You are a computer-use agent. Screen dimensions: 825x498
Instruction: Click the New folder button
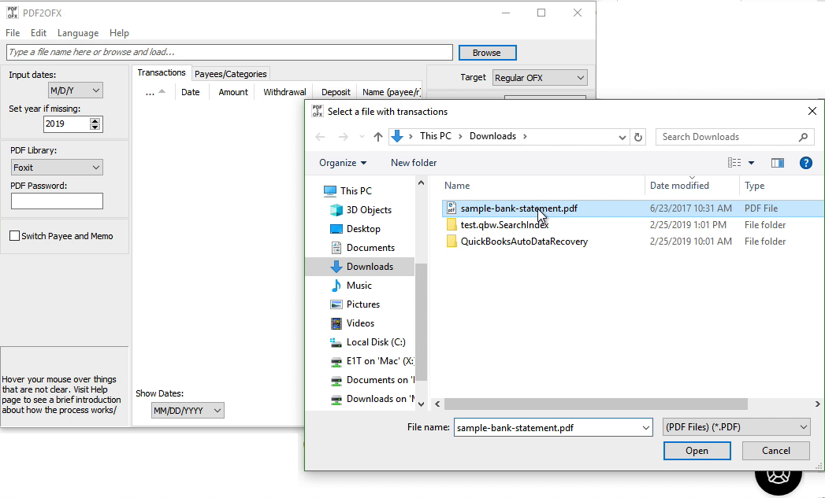[x=414, y=163]
